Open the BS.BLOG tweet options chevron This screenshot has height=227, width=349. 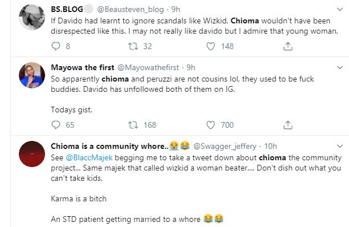(340, 9)
